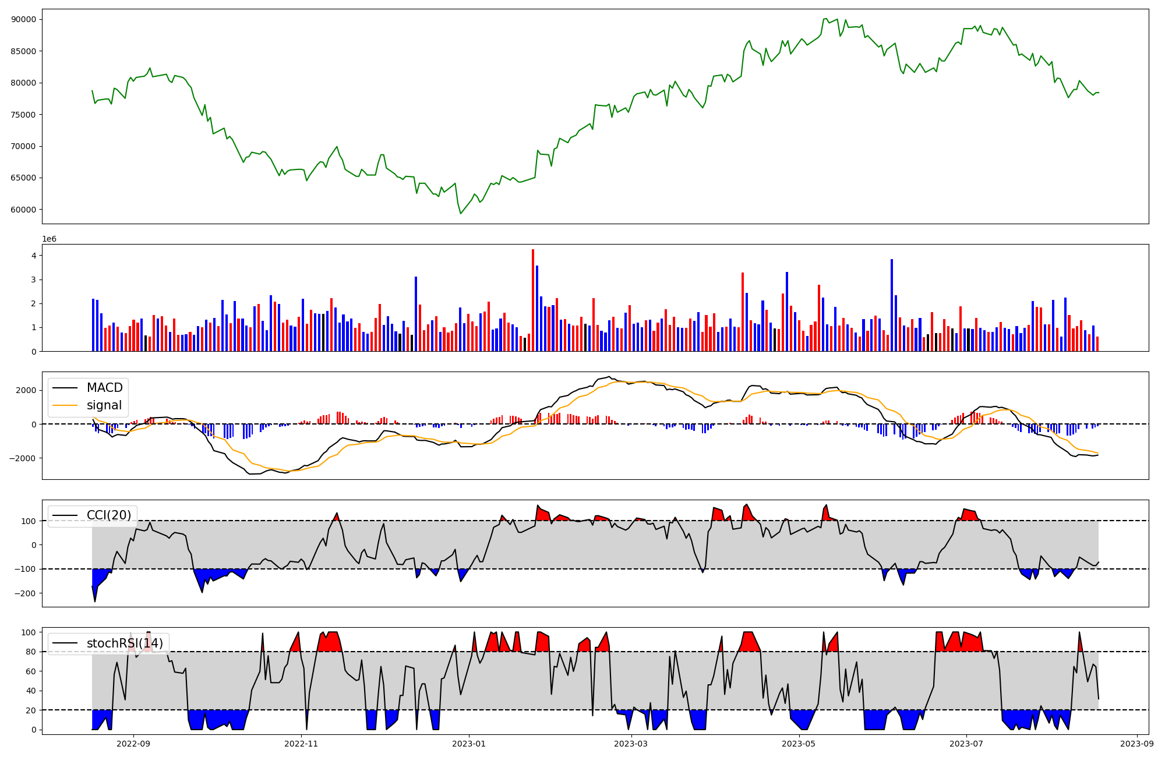Image resolution: width=1165 pixels, height=757 pixels.
Task: Click the 2023-03 x-axis date label
Action: click(631, 744)
